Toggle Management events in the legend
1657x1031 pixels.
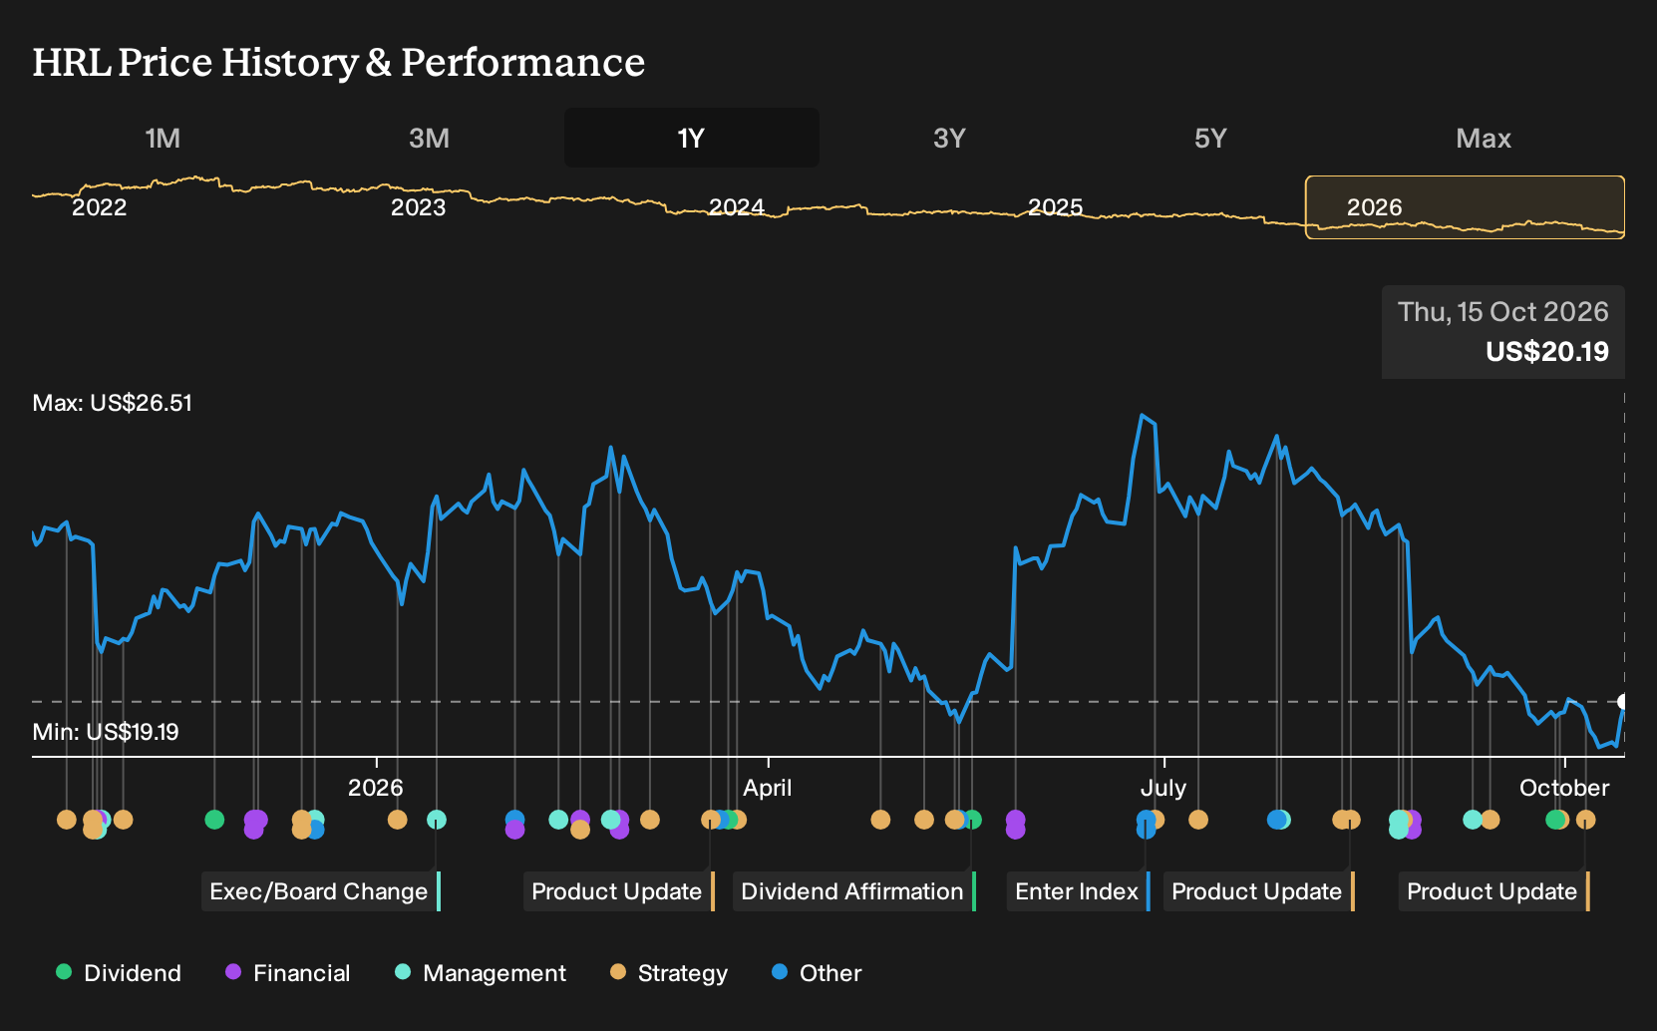click(x=480, y=973)
